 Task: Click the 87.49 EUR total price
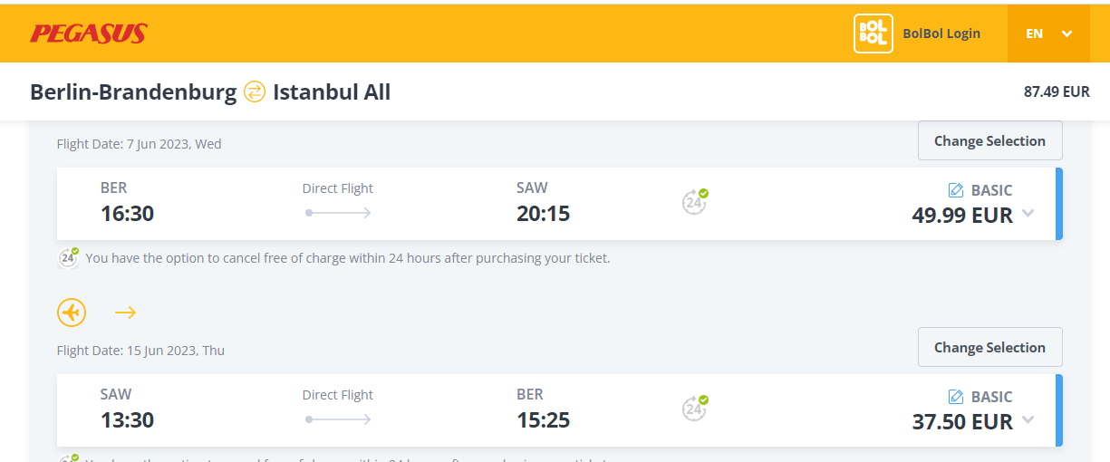tap(1057, 91)
